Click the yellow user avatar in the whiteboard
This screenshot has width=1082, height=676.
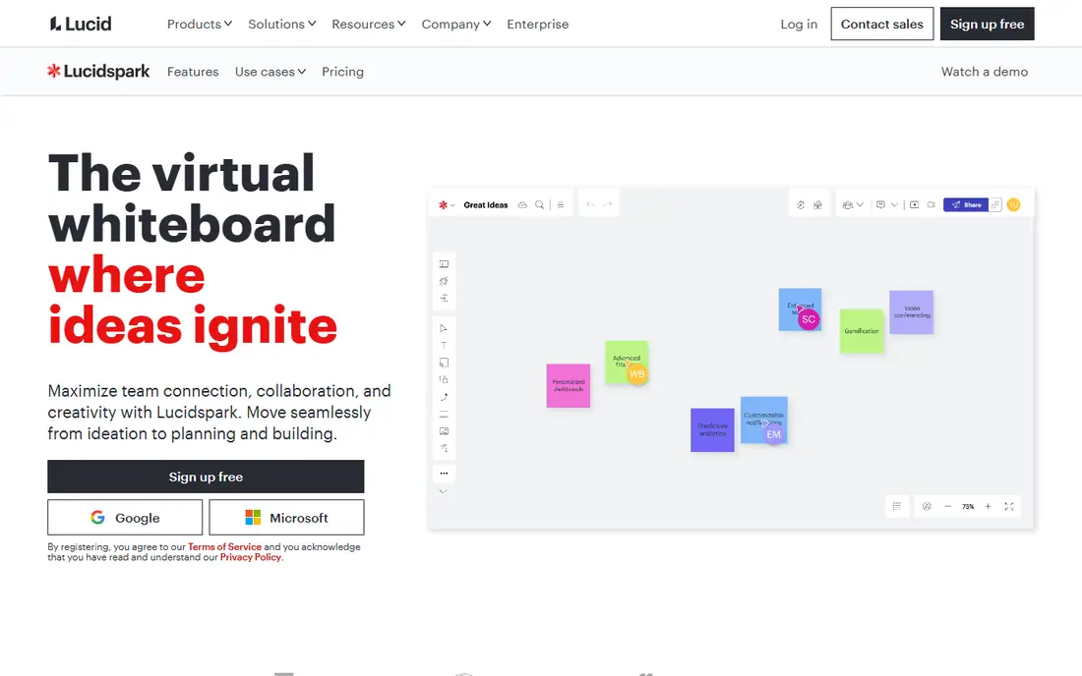[x=1013, y=204]
